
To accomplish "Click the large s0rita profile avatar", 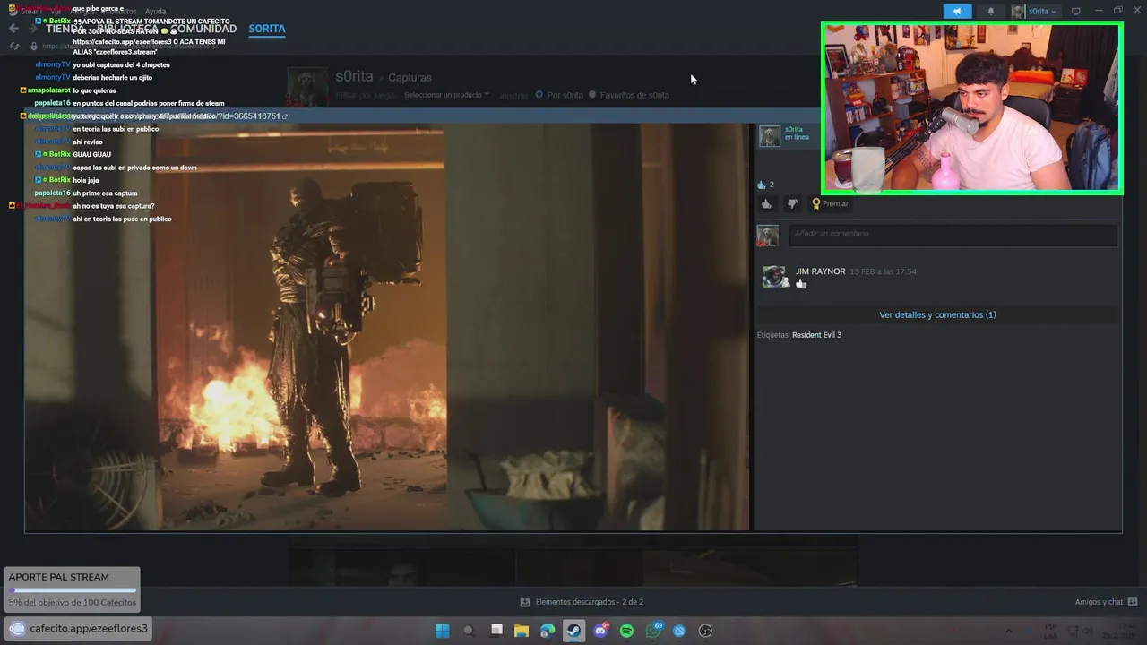I will [306, 86].
